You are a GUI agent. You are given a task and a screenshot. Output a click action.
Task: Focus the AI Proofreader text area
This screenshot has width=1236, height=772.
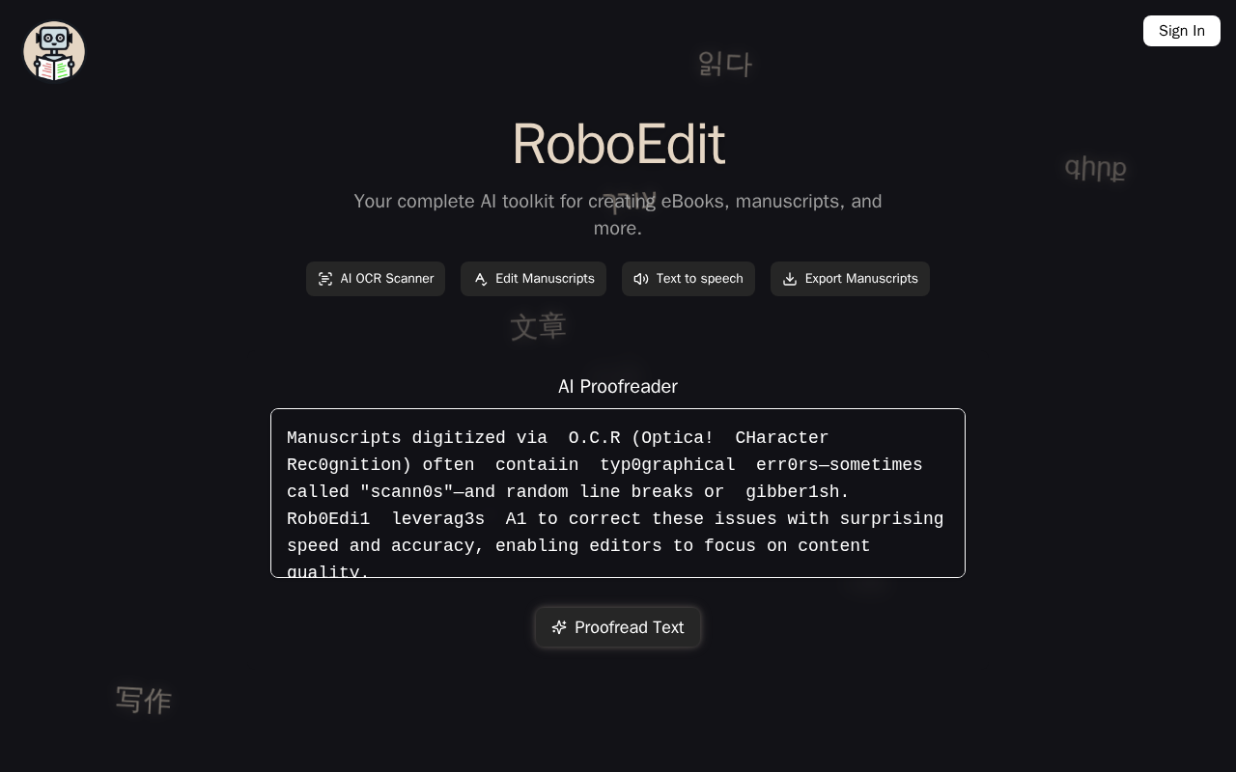pyautogui.click(x=618, y=492)
